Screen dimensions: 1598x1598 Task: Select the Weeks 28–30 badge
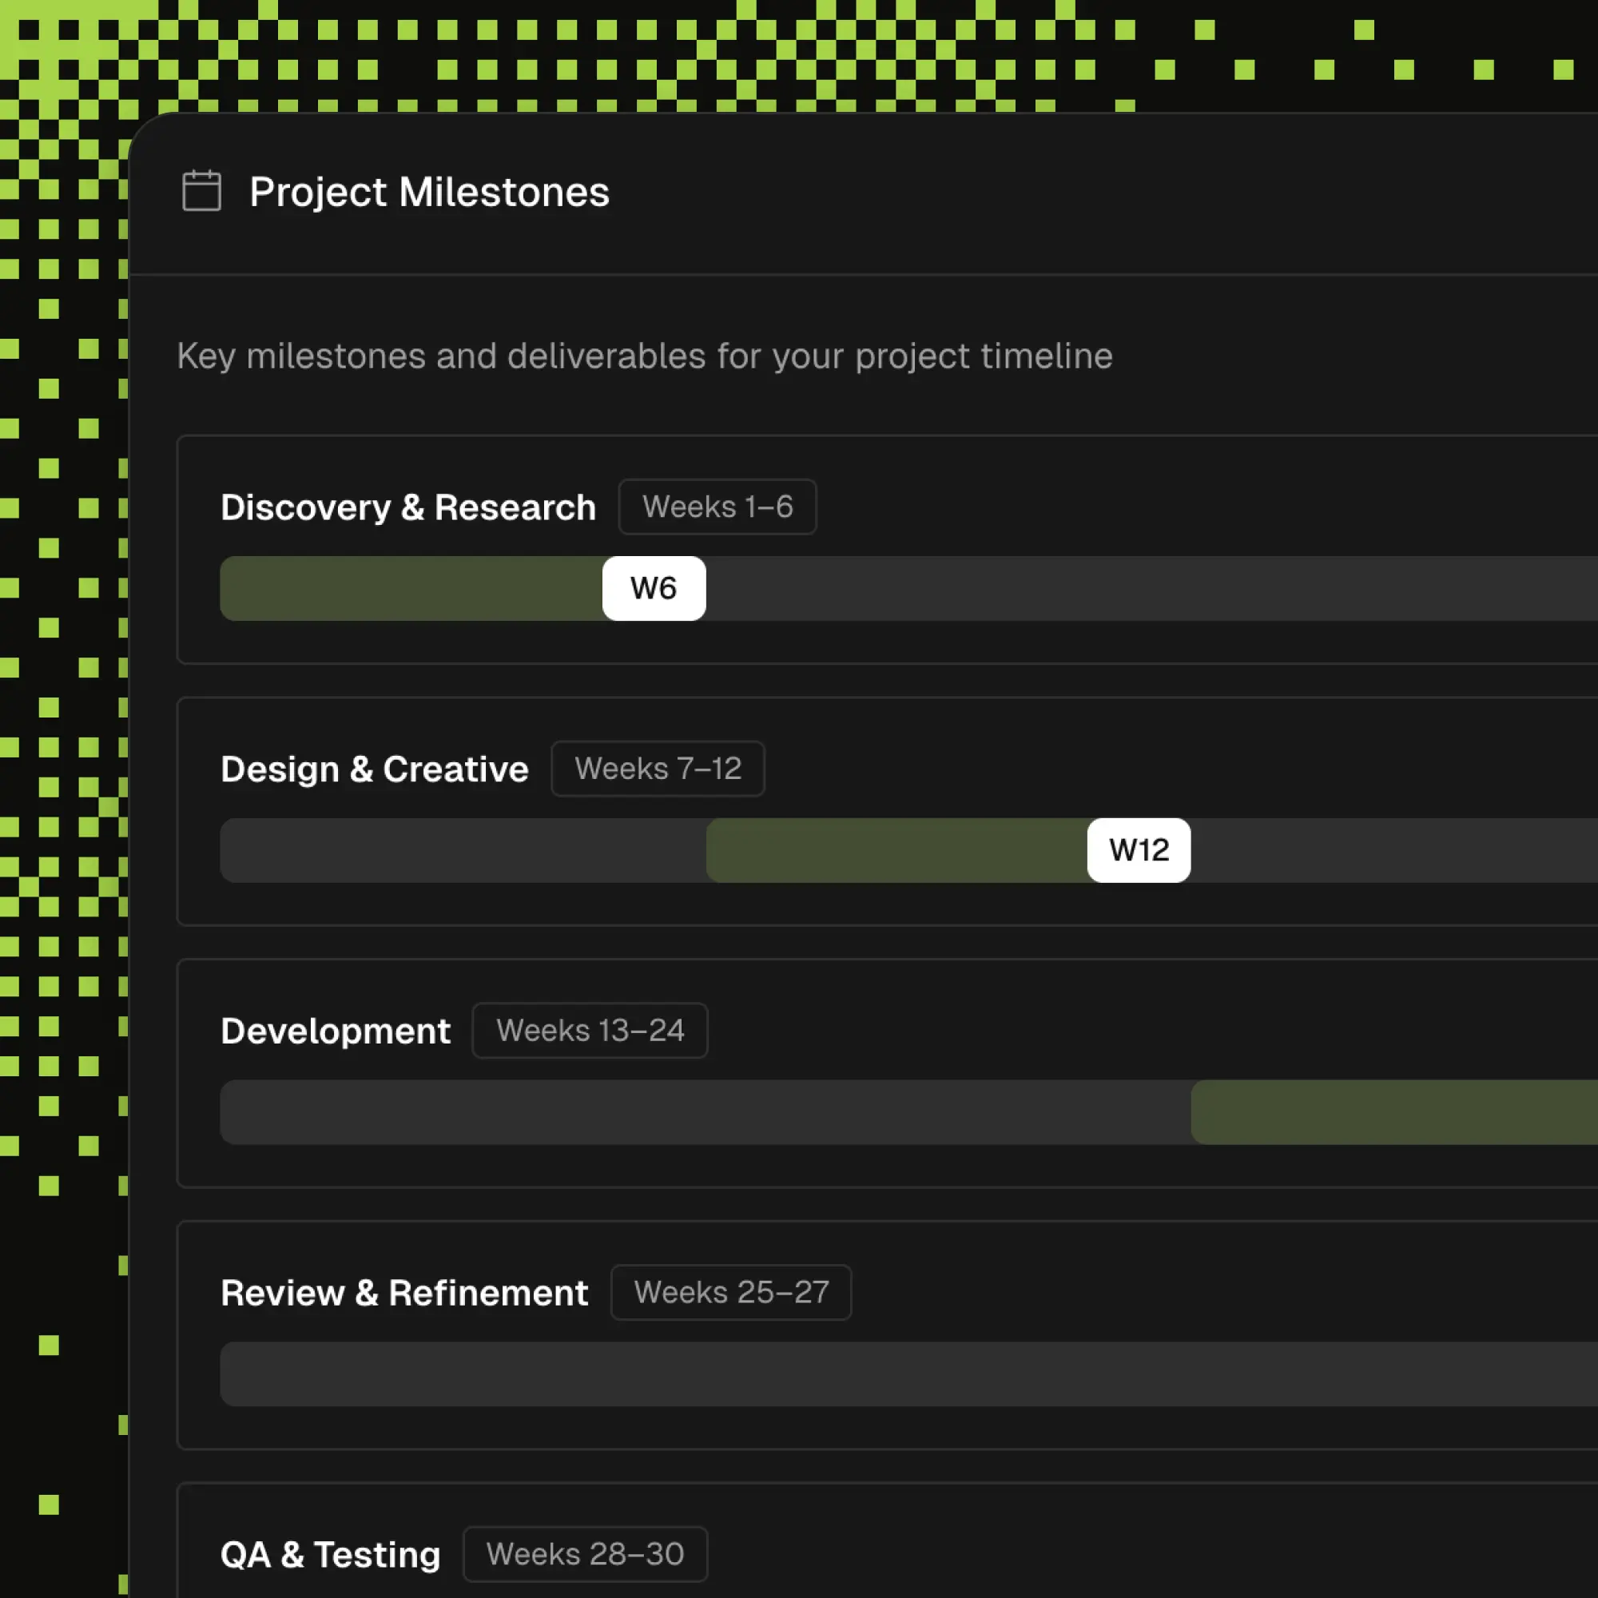pyautogui.click(x=585, y=1554)
